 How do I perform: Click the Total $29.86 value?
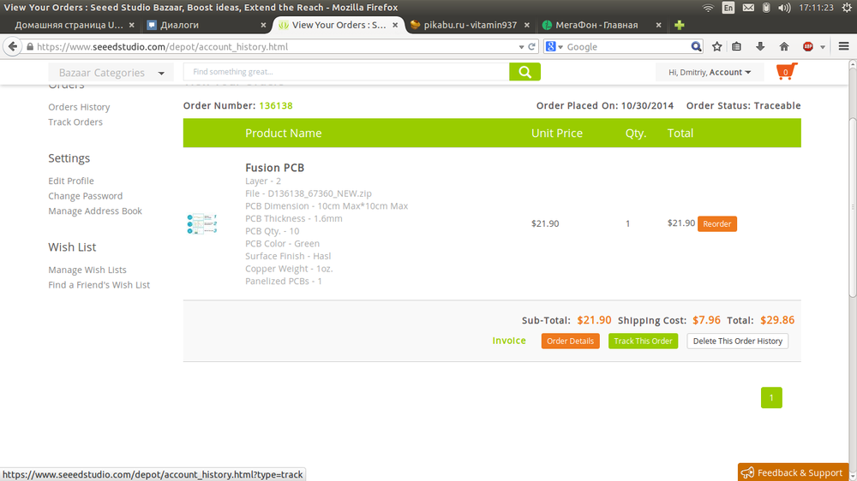point(777,320)
